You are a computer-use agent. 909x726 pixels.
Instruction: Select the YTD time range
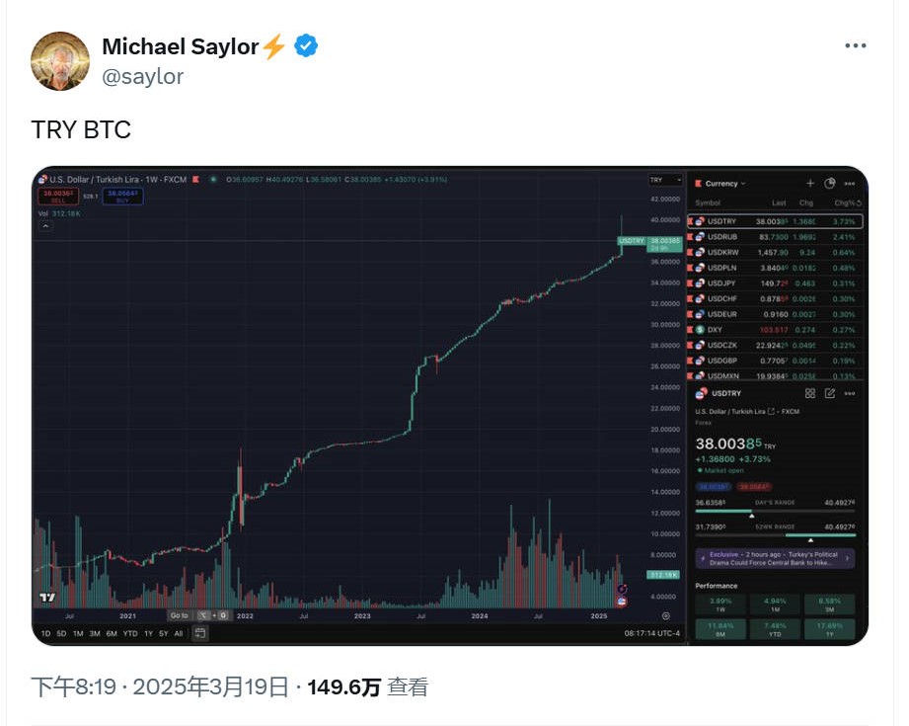point(129,633)
